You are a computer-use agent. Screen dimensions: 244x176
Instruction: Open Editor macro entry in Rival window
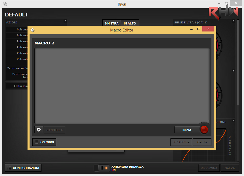[17, 86]
